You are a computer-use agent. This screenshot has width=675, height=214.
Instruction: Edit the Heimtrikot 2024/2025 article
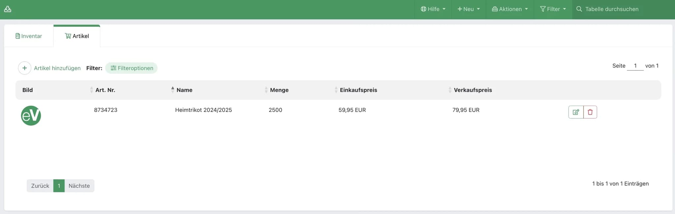coord(576,112)
